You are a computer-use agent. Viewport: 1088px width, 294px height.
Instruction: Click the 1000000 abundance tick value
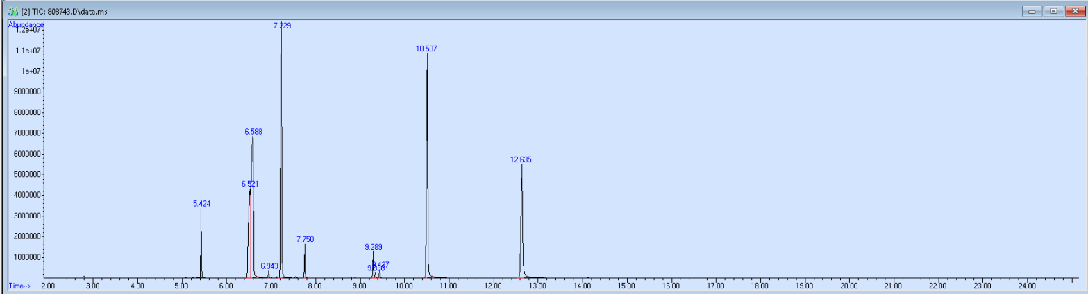[x=28, y=257]
